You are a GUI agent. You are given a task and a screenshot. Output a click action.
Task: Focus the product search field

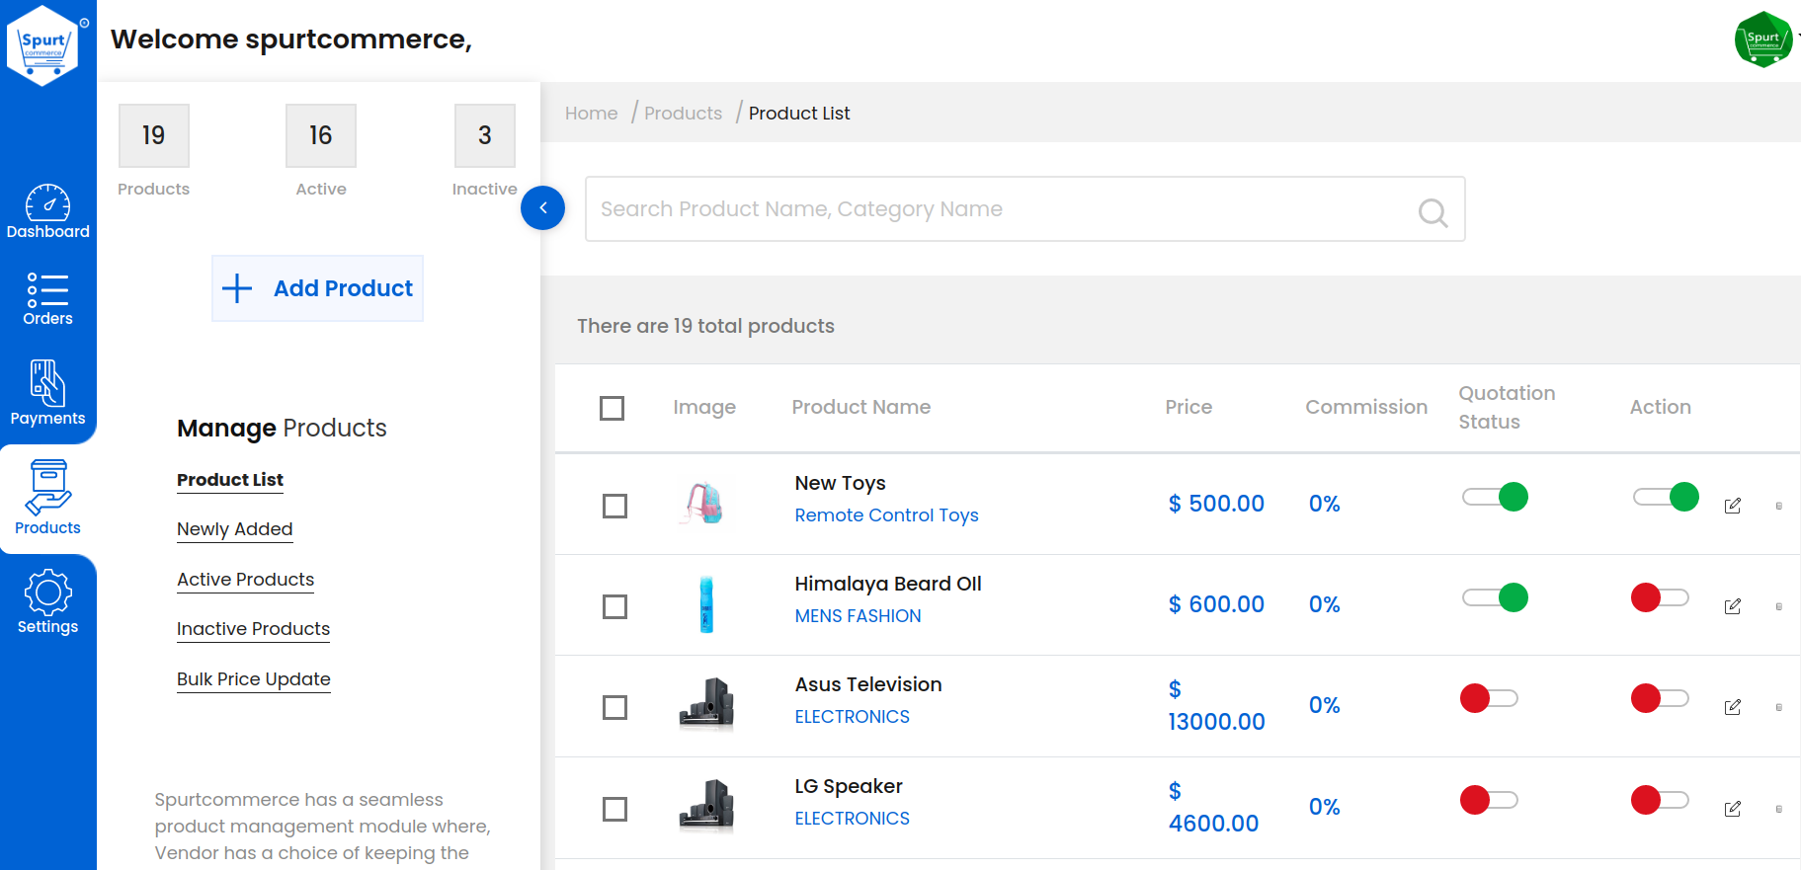tap(1025, 209)
